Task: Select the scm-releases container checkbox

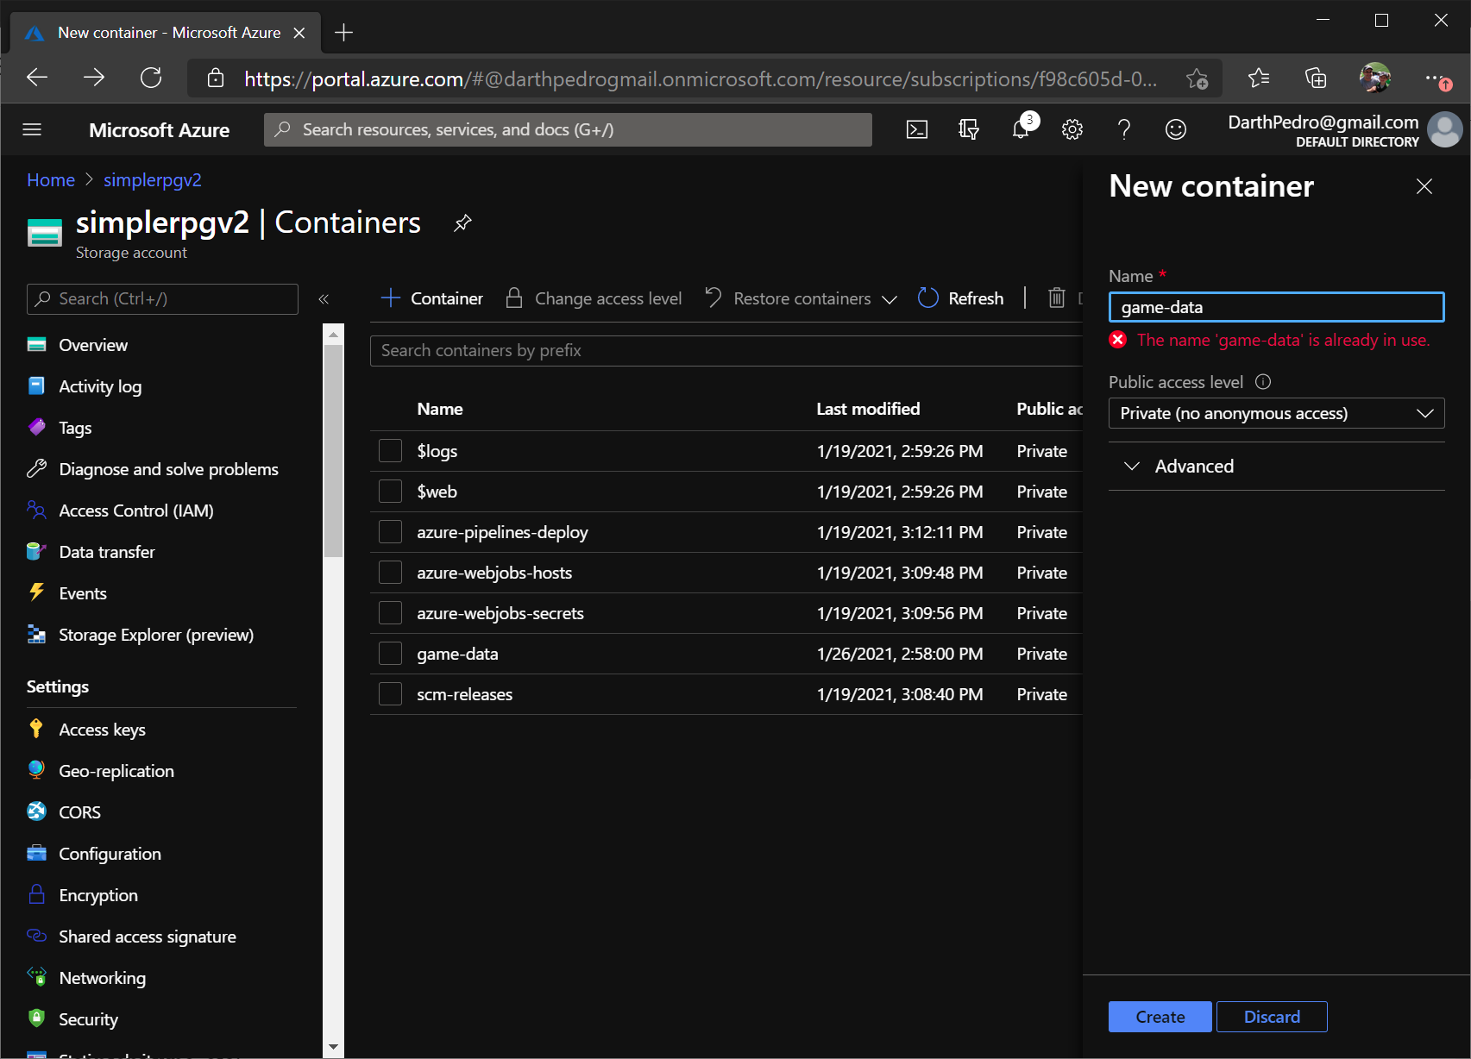Action: point(390,693)
